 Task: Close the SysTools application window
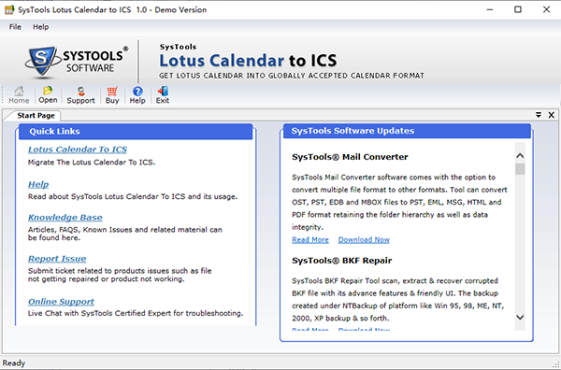point(546,9)
